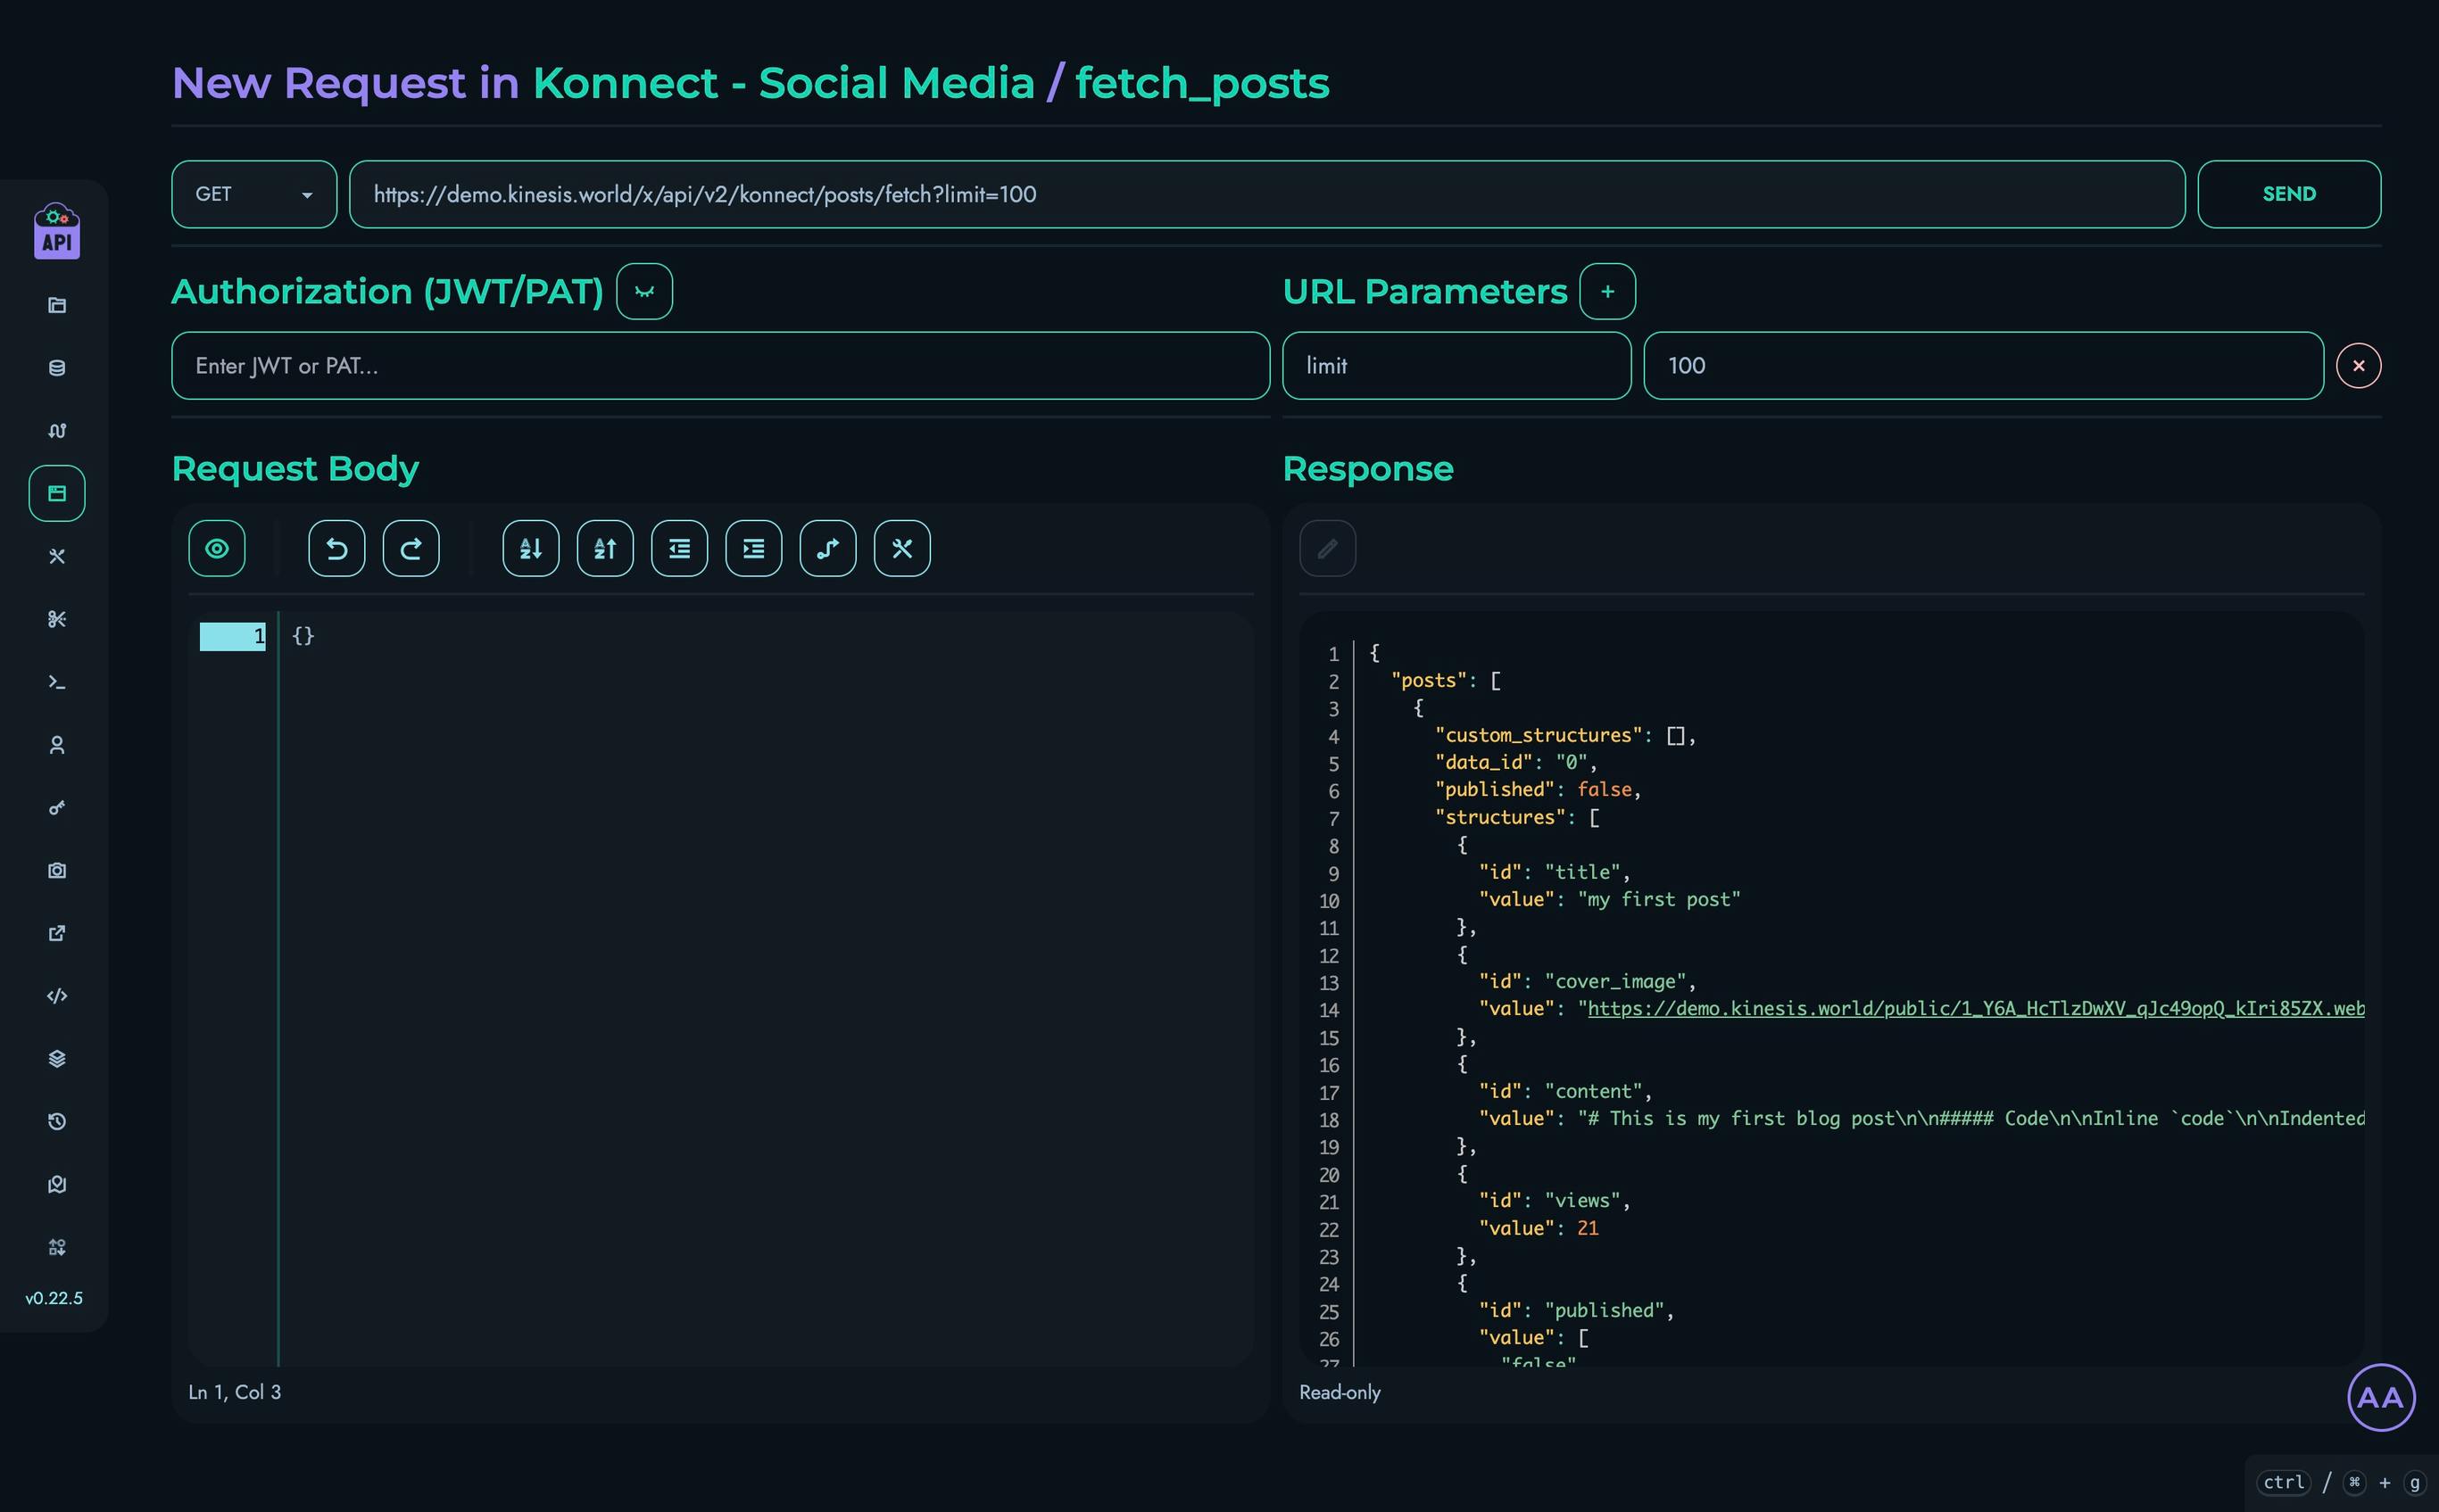
Task: Add a new URL parameter
Action: [x=1607, y=291]
